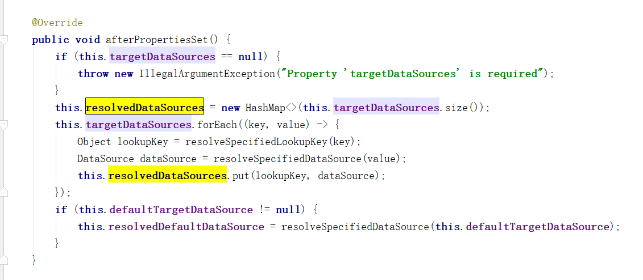This screenshot has width=643, height=280.
Task: Click targetDataSources before .size()
Action: 386,108
